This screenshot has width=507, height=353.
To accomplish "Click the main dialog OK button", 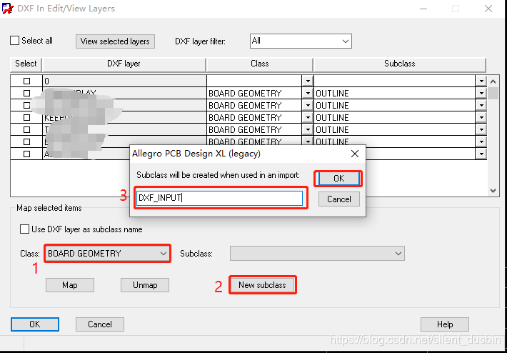I will pyautogui.click(x=35, y=324).
